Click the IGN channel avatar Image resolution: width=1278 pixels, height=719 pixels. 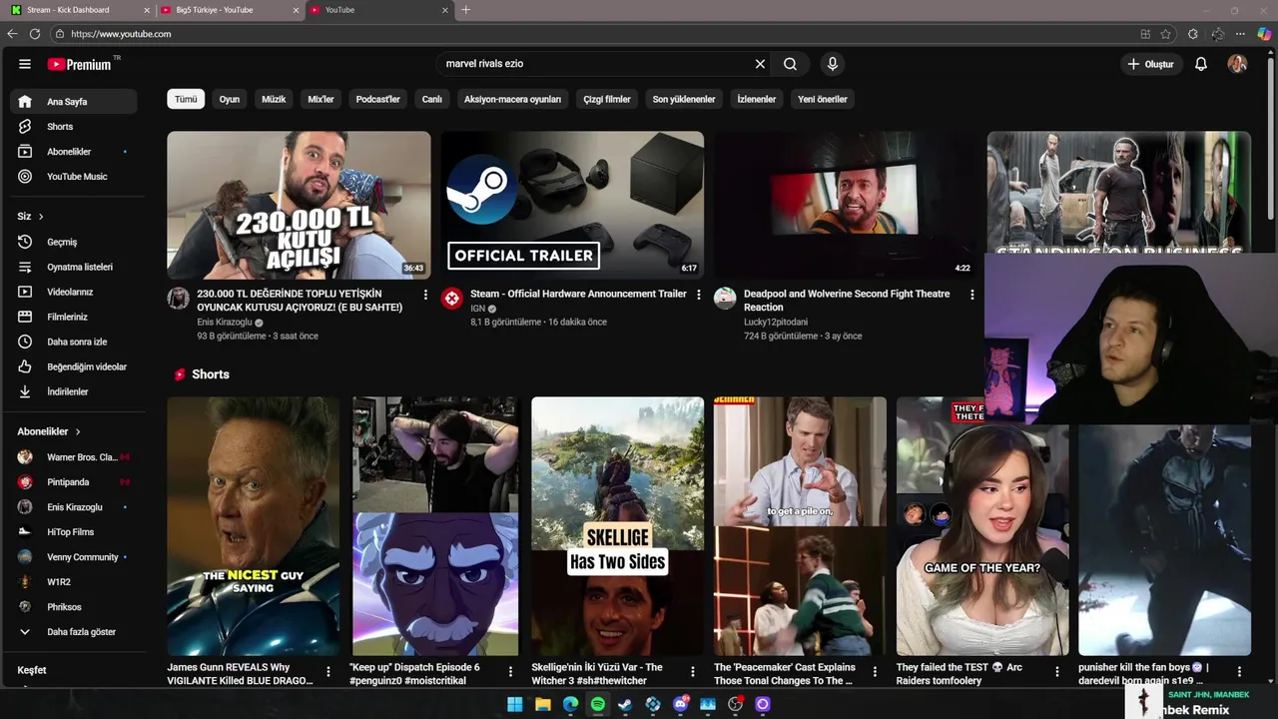[452, 298]
